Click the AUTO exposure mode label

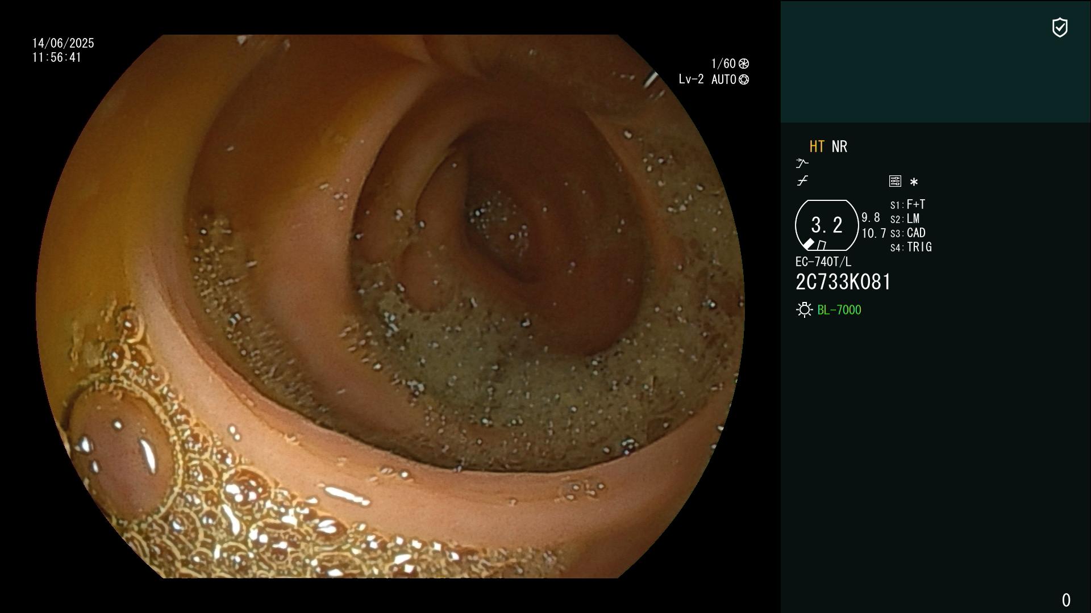[x=724, y=79]
